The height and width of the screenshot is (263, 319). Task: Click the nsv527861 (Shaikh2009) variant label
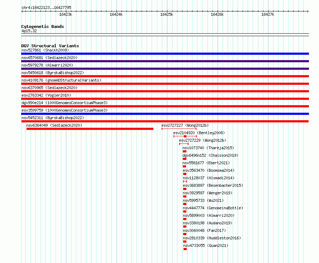pos(45,50)
